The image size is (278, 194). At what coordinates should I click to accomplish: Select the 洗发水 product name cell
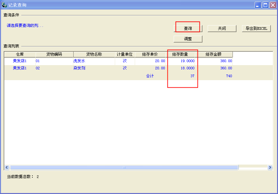[79, 61]
